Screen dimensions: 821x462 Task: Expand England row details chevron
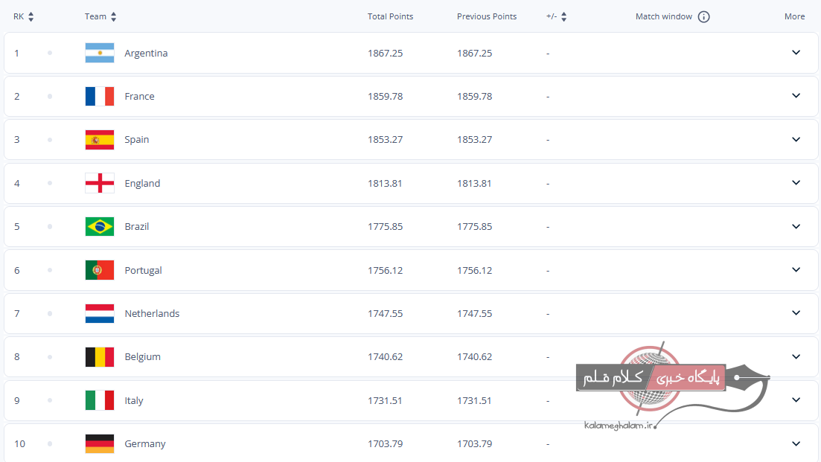coord(796,182)
